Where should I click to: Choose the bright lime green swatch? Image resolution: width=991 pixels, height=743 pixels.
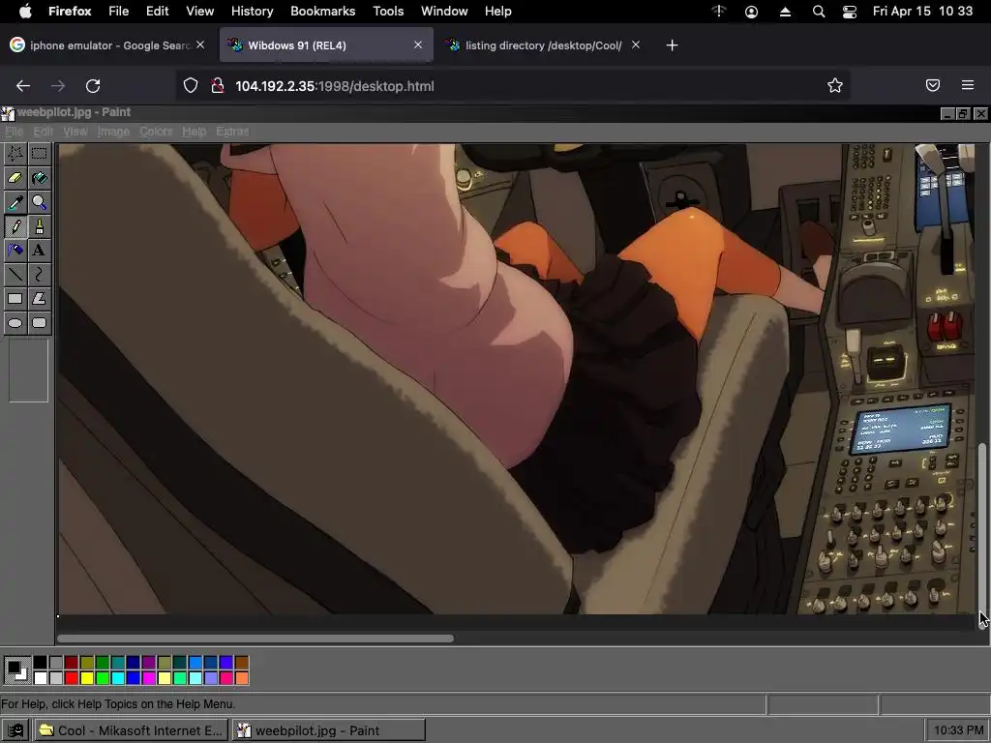[x=103, y=678]
